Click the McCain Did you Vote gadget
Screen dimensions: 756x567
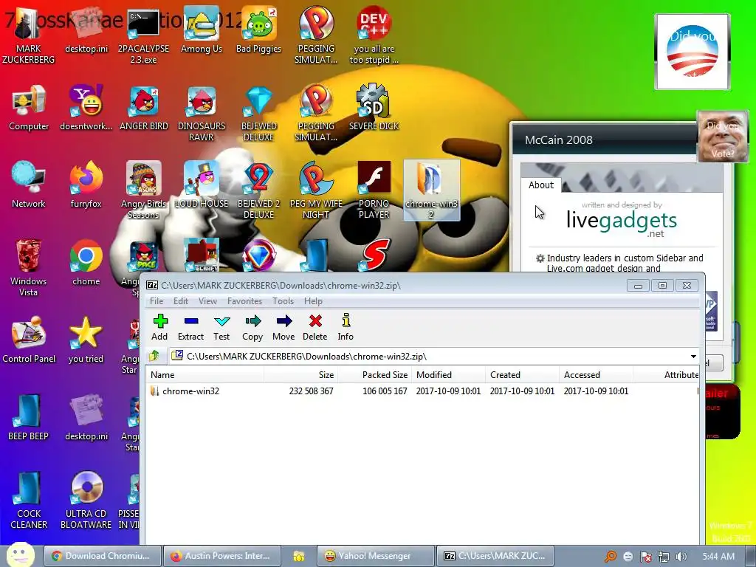pyautogui.click(x=722, y=137)
